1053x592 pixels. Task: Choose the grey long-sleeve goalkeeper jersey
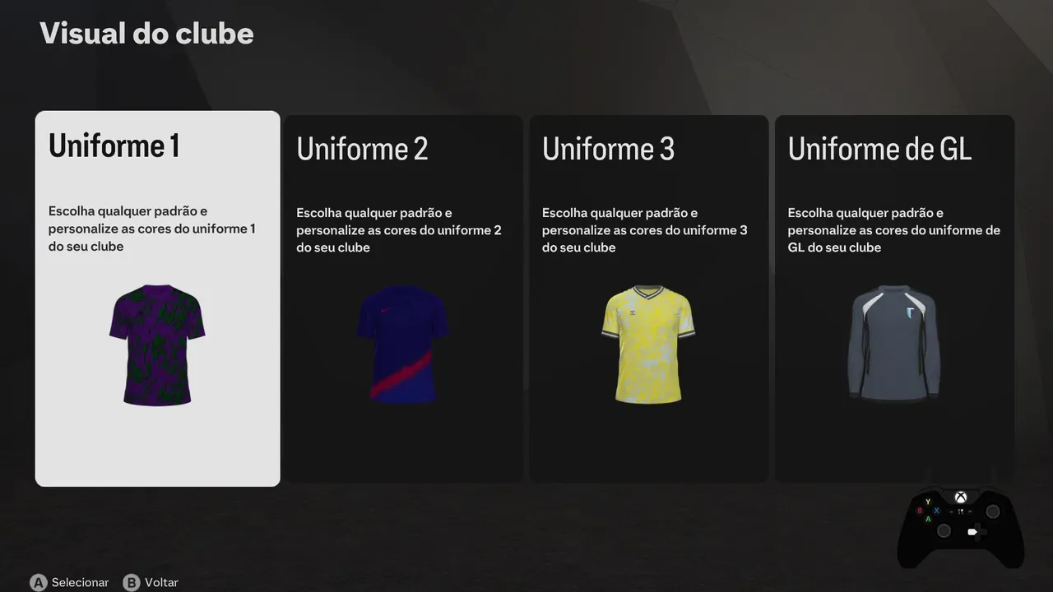click(x=894, y=344)
